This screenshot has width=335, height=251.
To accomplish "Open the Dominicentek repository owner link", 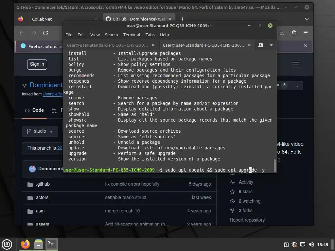I will tap(46, 85).
